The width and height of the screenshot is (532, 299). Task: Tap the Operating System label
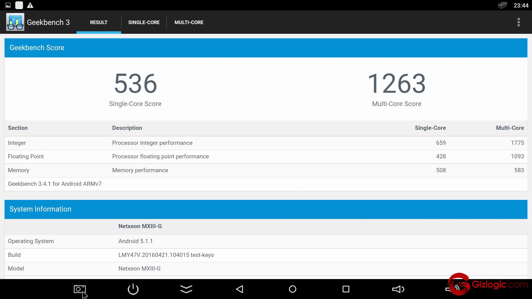pyautogui.click(x=31, y=241)
